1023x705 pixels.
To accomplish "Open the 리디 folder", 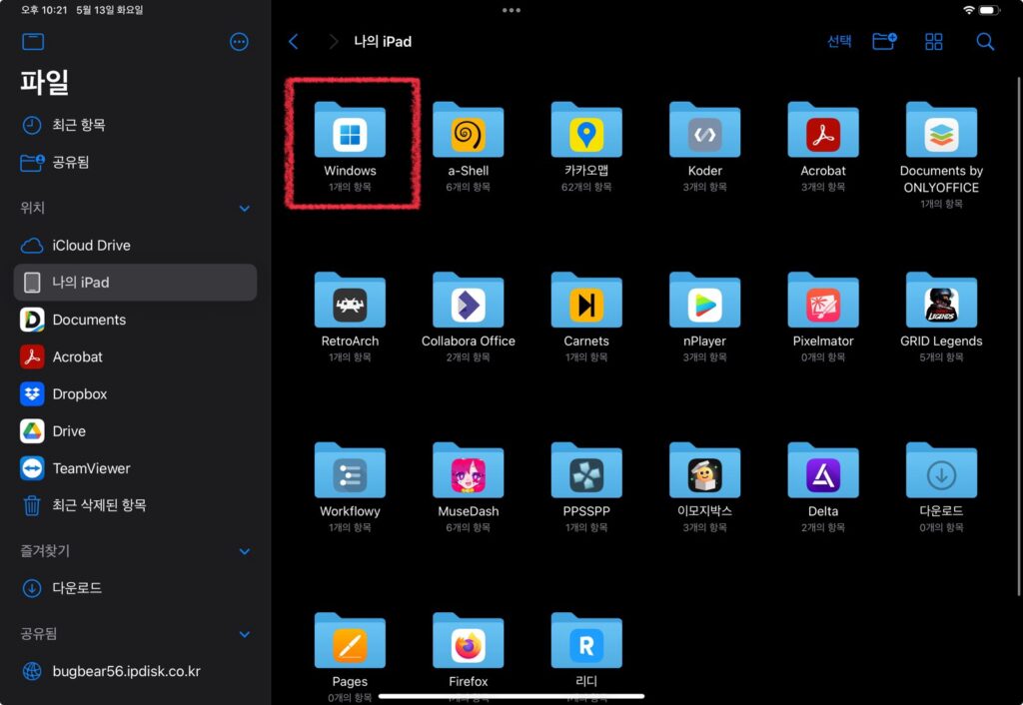I will click(x=585, y=640).
